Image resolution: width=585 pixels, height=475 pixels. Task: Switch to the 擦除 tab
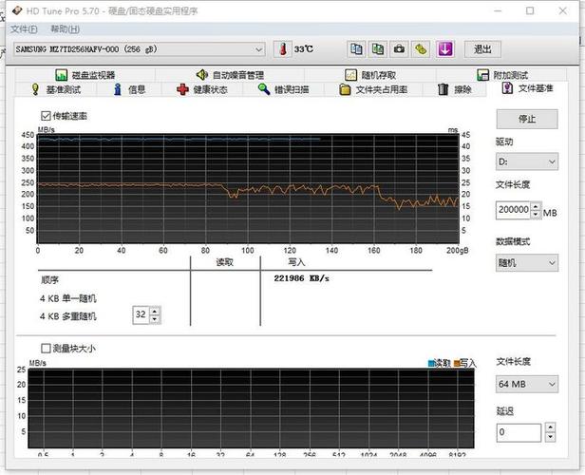[x=455, y=89]
